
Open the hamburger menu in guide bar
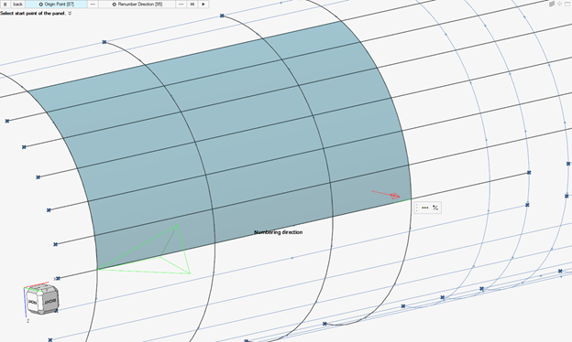click(5, 4)
